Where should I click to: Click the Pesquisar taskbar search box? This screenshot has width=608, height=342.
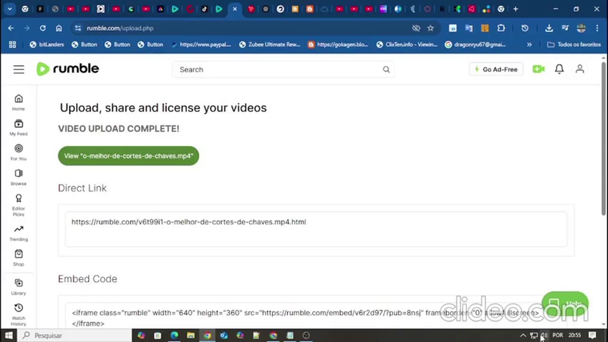[x=75, y=335]
